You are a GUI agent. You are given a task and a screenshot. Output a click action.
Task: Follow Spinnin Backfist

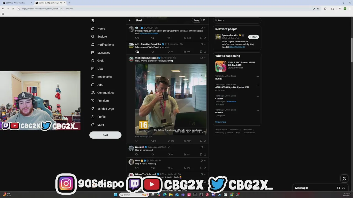(x=253, y=37)
